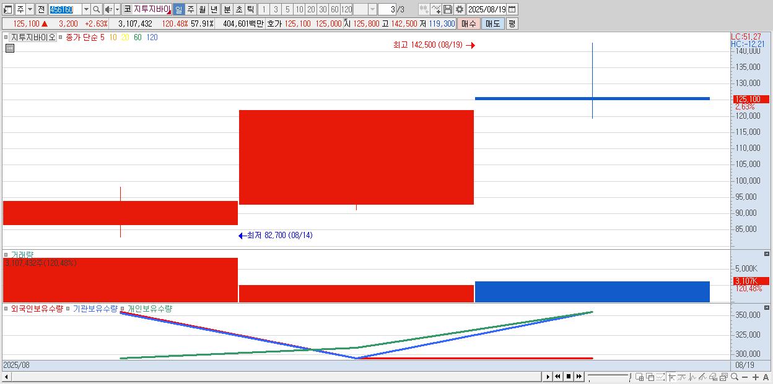Select the 주 weekly period button
Viewport: 773px width, 384px height.
[190, 9]
